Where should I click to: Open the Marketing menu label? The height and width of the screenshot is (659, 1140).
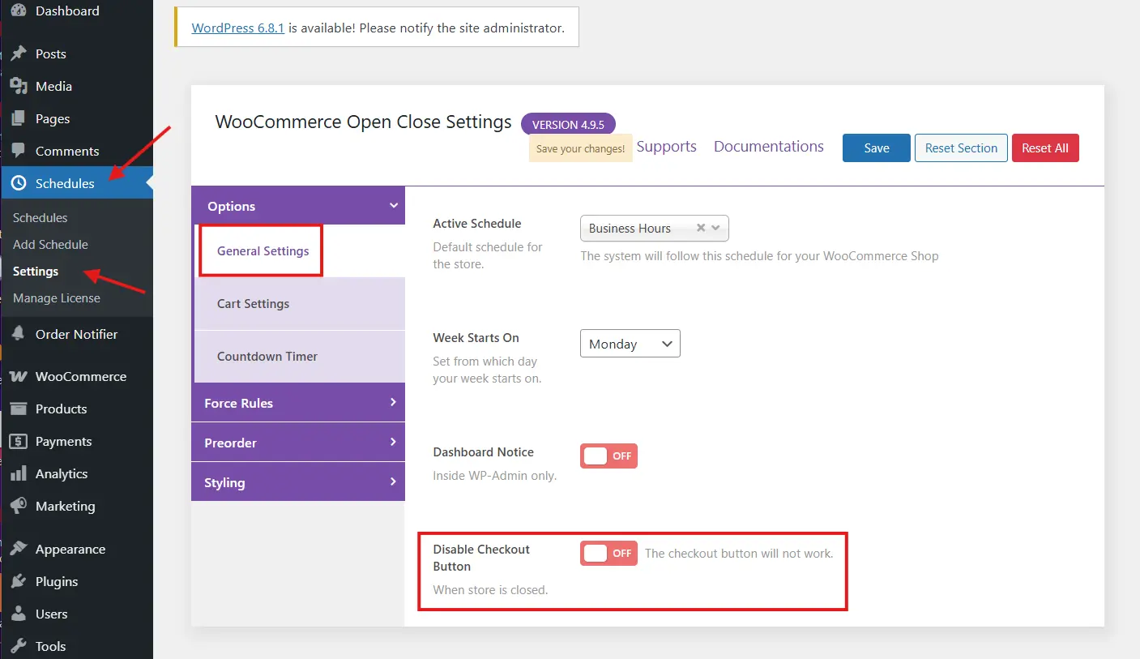click(66, 507)
